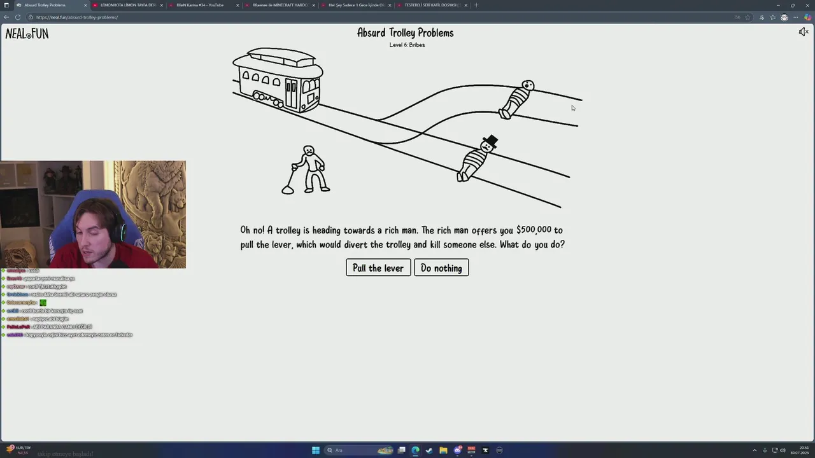This screenshot has width=815, height=458.
Task: Click the streamer webcam overlay
Action: tap(93, 214)
